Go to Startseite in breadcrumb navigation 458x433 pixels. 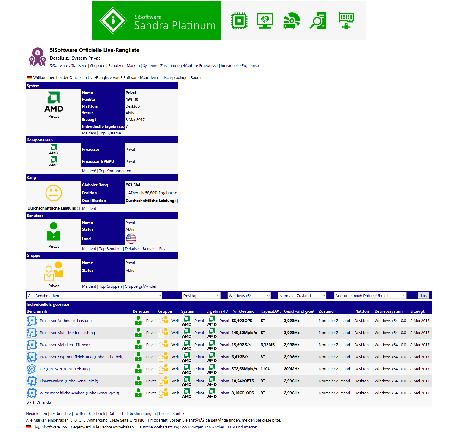coord(79,65)
